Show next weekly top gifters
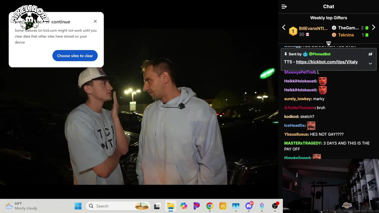This screenshot has width=379, height=213. pyautogui.click(x=373, y=28)
